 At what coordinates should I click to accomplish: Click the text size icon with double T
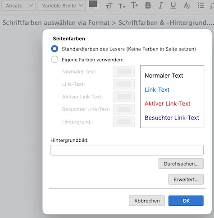pos(109,6)
